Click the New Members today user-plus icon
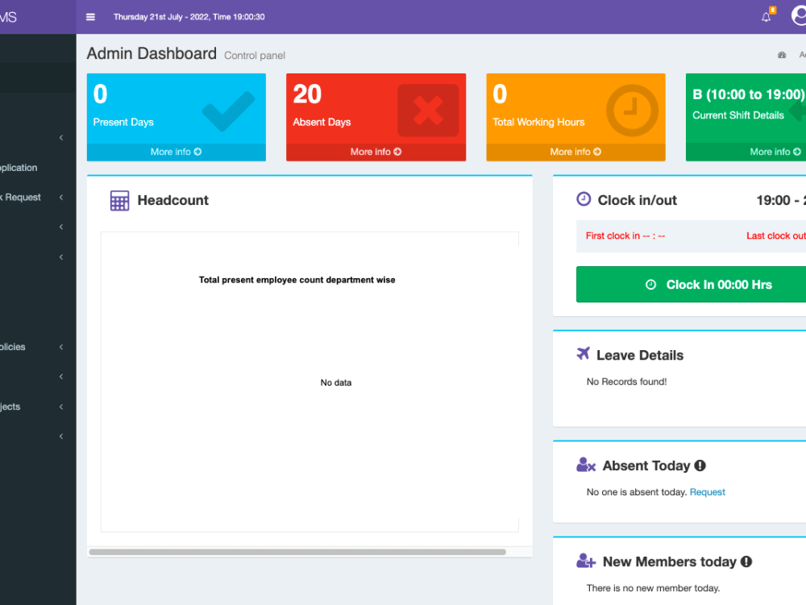 pyautogui.click(x=586, y=561)
